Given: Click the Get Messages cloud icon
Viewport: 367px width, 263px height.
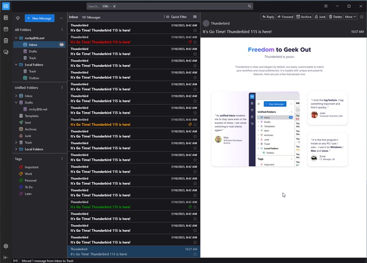Looking at the screenshot, I should [x=18, y=18].
